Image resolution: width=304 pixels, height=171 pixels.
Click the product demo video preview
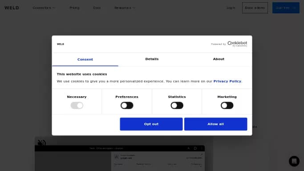124,154
